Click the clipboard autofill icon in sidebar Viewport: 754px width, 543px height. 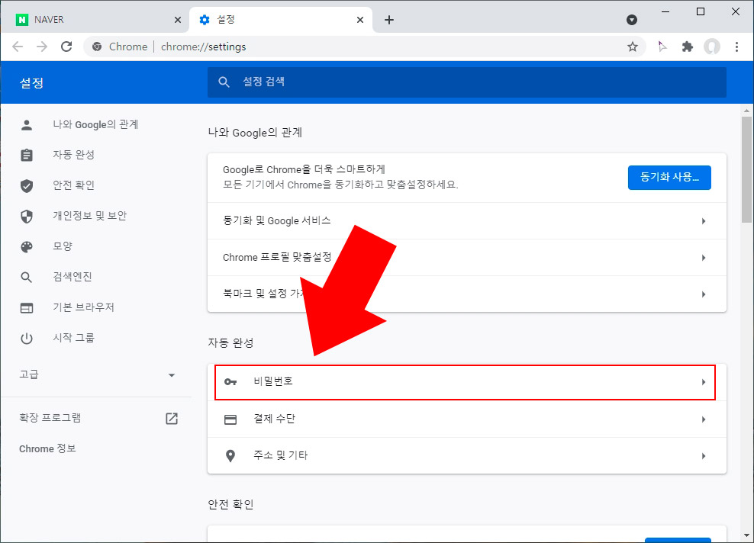pyautogui.click(x=27, y=155)
